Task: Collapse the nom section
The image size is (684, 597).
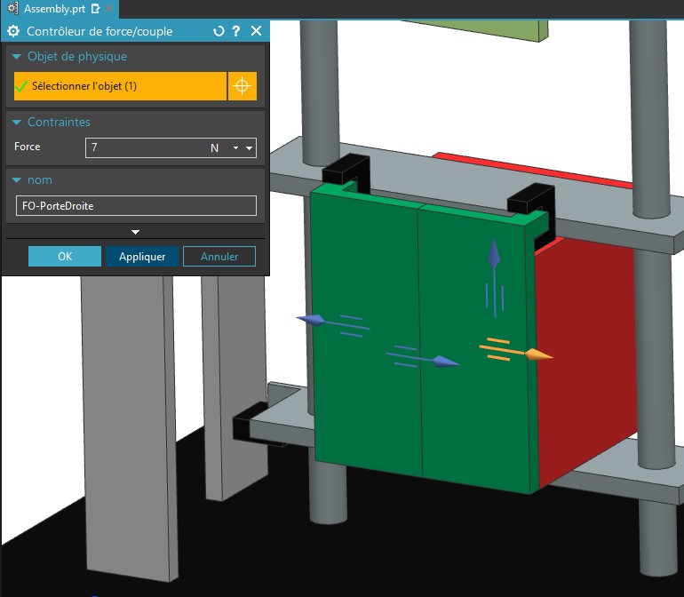Action: click(x=17, y=179)
